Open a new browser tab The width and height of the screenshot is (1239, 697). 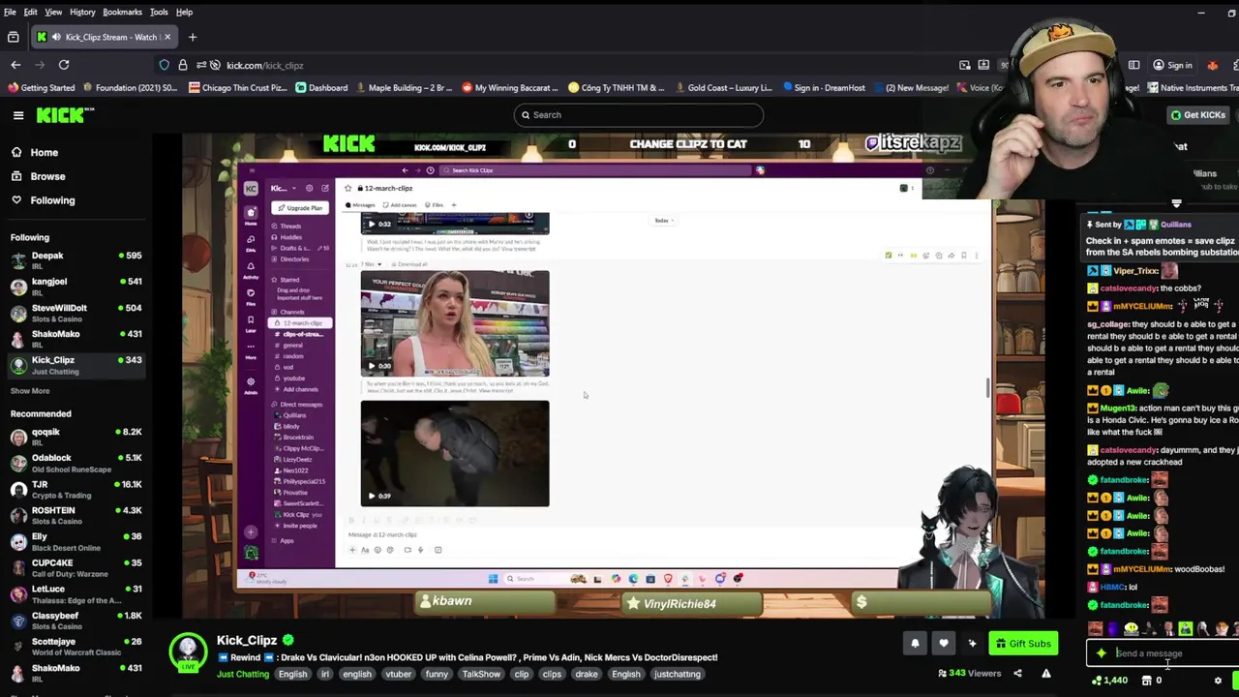(x=193, y=37)
